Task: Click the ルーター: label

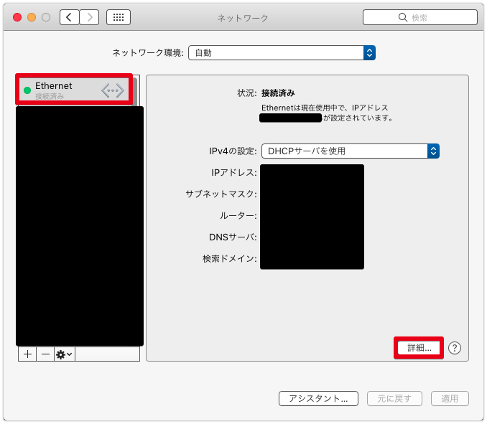Action: [x=238, y=215]
